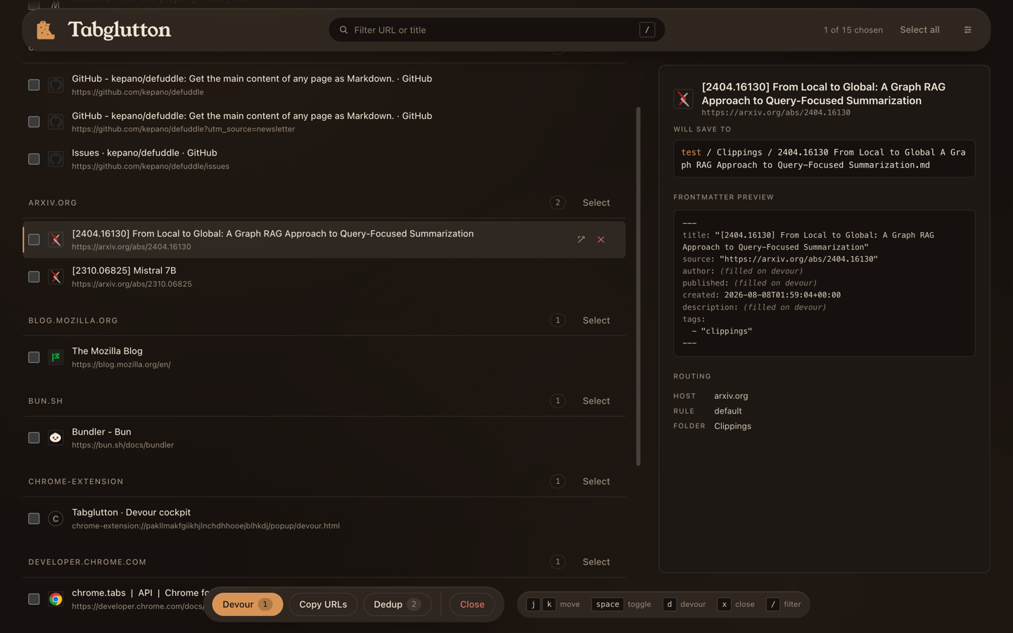1013x633 pixels.
Task: Click the Tabglutton · Devour cockpit title
Action: (131, 513)
